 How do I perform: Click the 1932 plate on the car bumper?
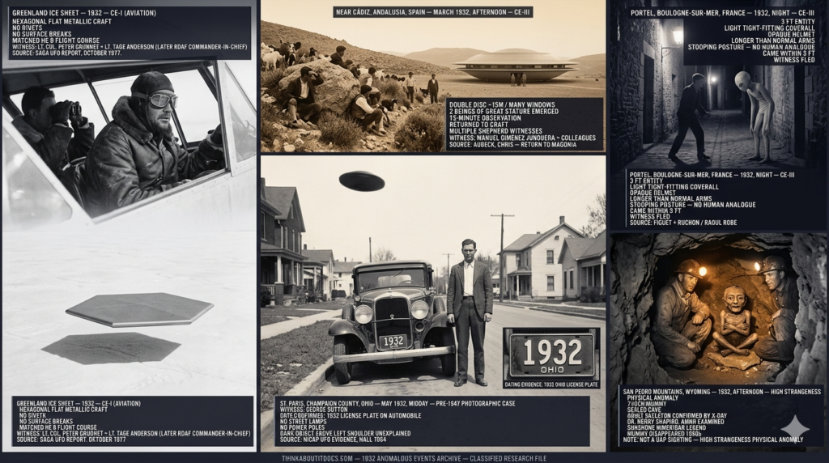pos(394,342)
